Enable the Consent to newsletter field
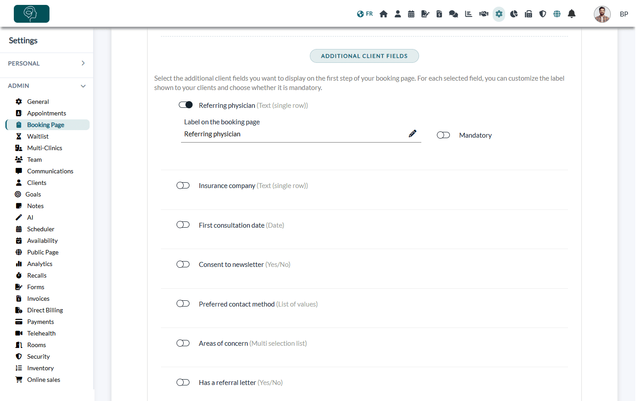The image size is (642, 401). pos(183,264)
